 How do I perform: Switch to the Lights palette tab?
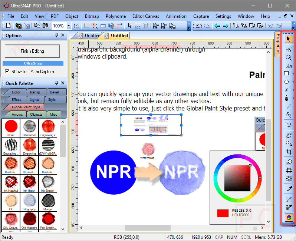[34, 99]
